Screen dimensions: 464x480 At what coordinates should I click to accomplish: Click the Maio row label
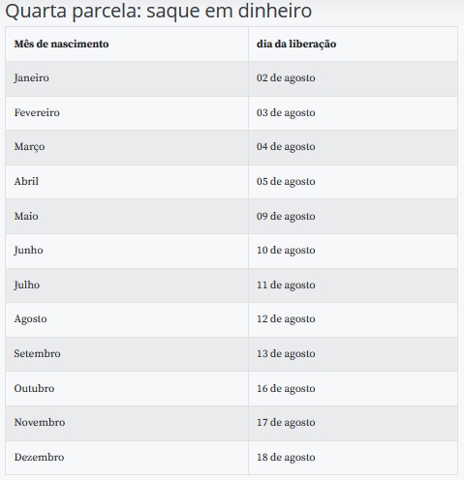(26, 216)
